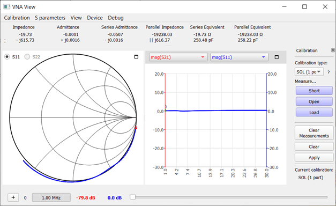This screenshot has width=336, height=206.
Task: Click the marker number 0 label
Action: 25,197
